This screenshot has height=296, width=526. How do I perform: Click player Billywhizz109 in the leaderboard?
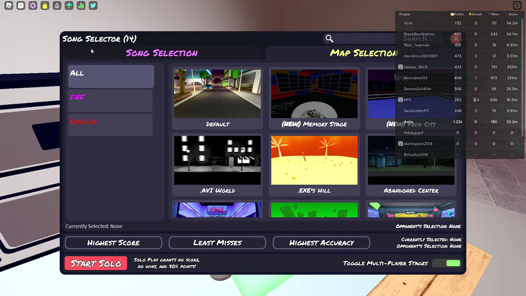tap(416, 154)
